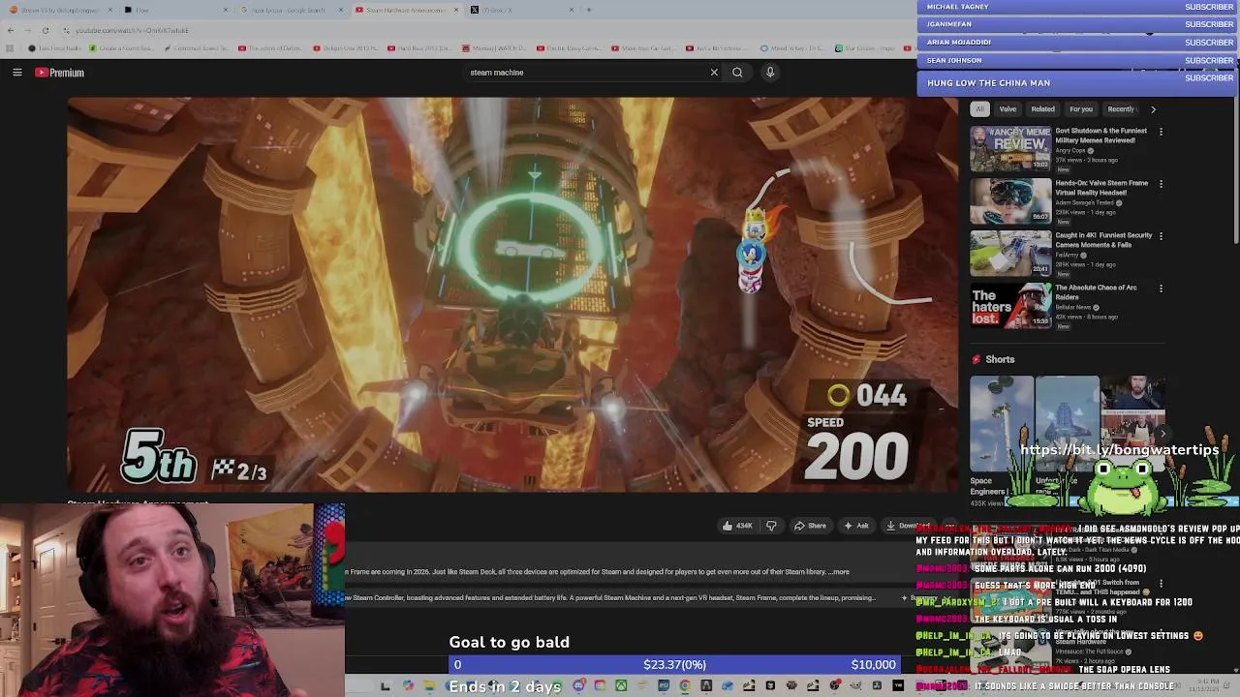
Task: Select the 'Valve' filter chip
Action: tap(1007, 109)
